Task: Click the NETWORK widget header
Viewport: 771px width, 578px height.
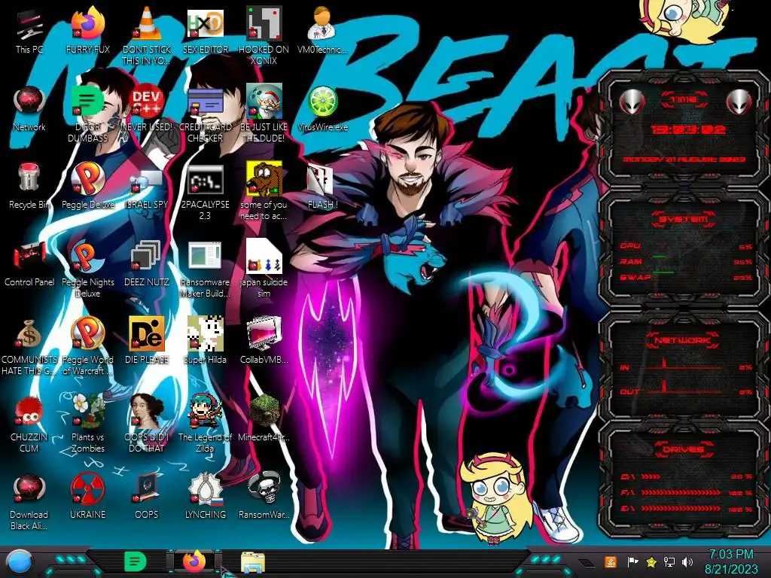Action: [x=684, y=339]
